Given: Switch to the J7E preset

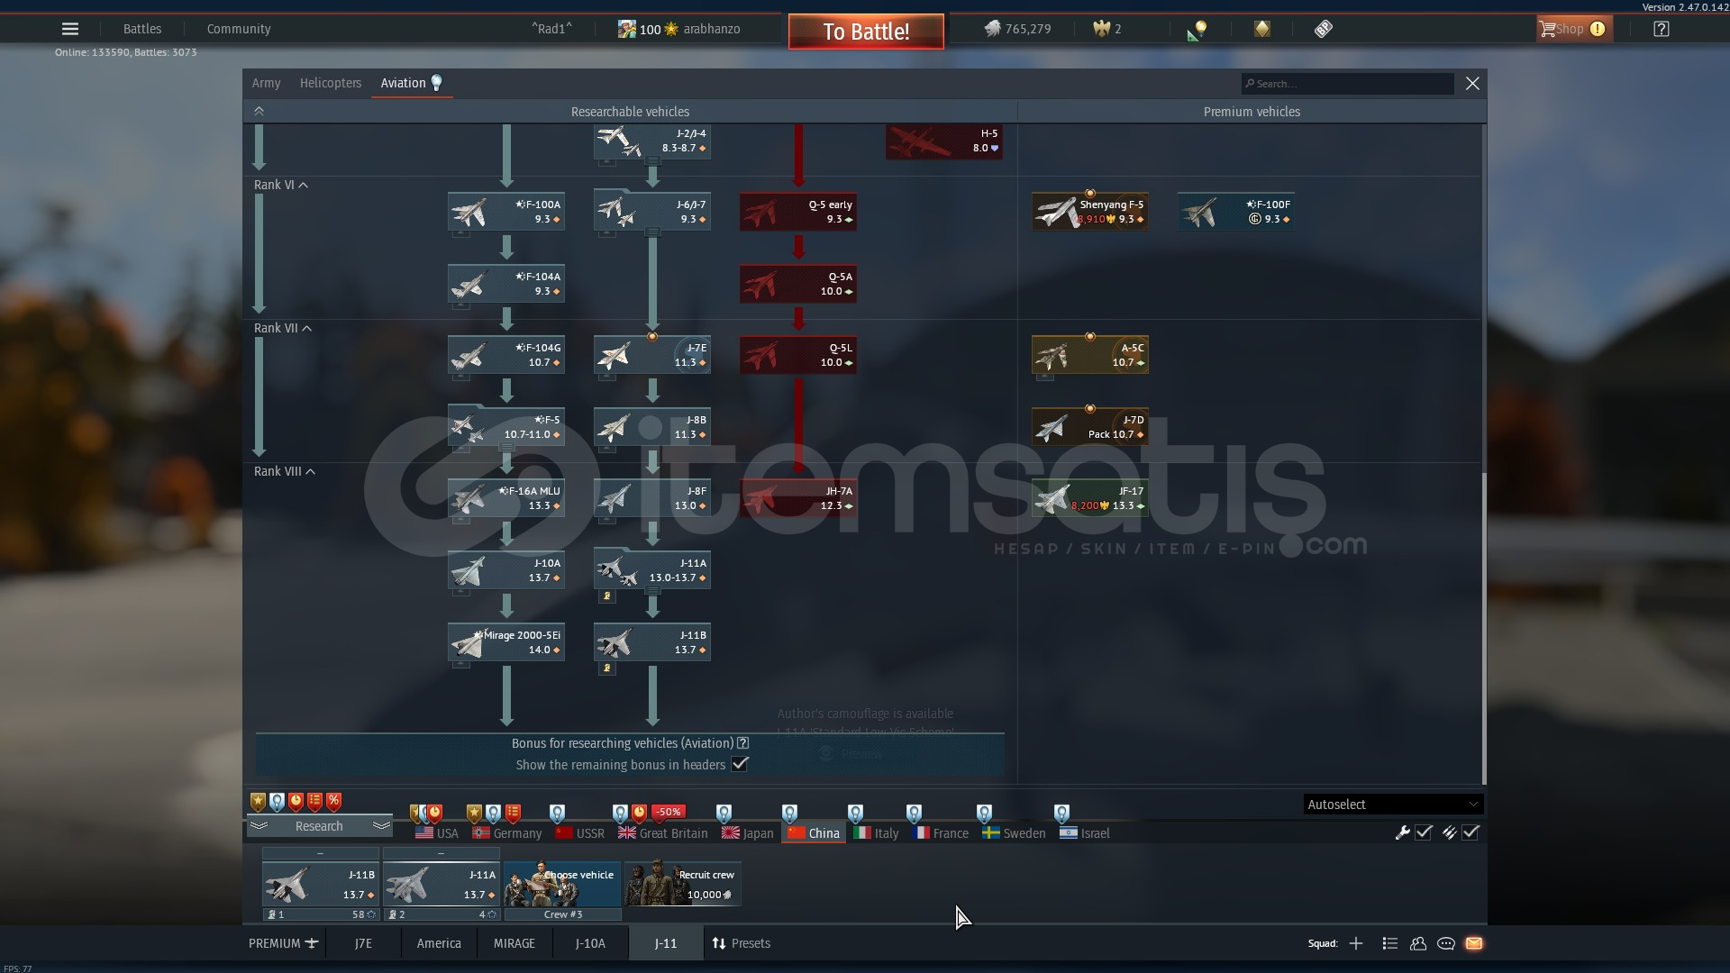Looking at the screenshot, I should point(363,943).
